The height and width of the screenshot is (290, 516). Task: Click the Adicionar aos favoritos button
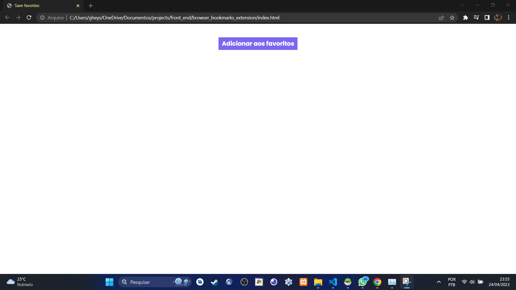click(258, 44)
